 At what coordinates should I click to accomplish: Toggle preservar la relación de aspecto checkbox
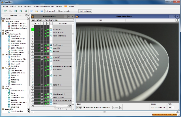coord(84,107)
